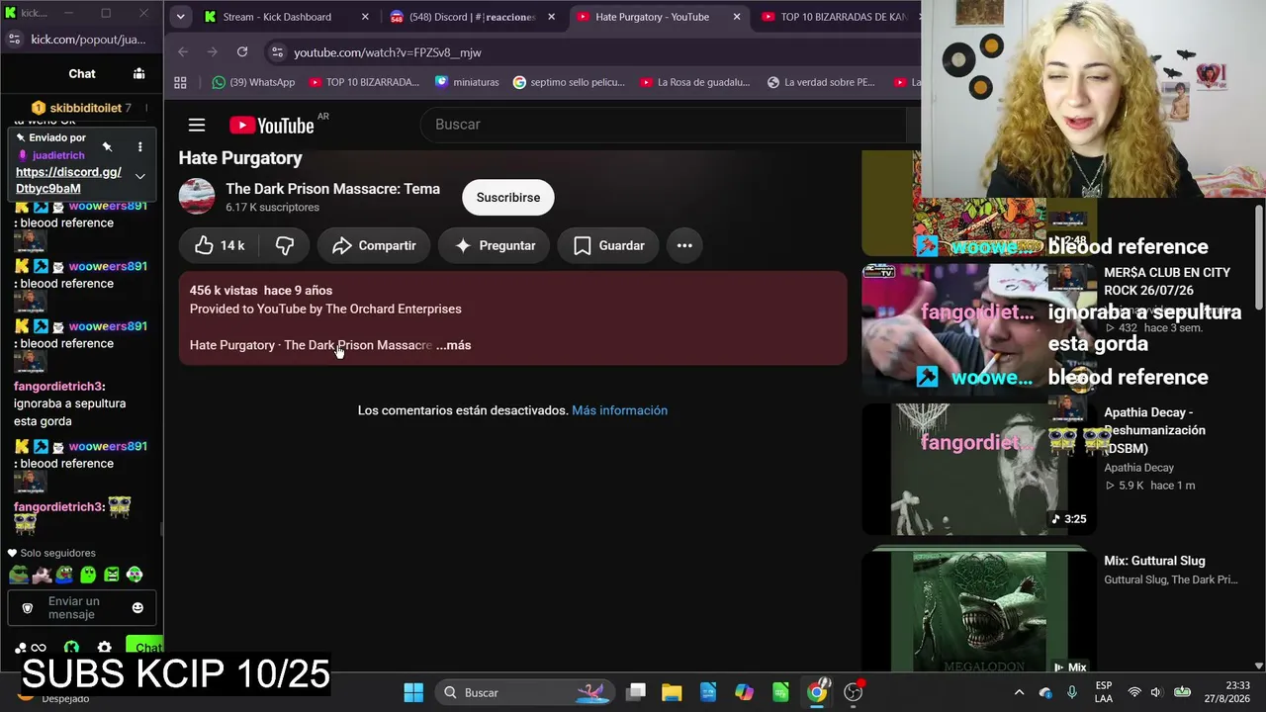Click the juadietrich username in pinned message
This screenshot has height=712, width=1266.
coord(58,155)
